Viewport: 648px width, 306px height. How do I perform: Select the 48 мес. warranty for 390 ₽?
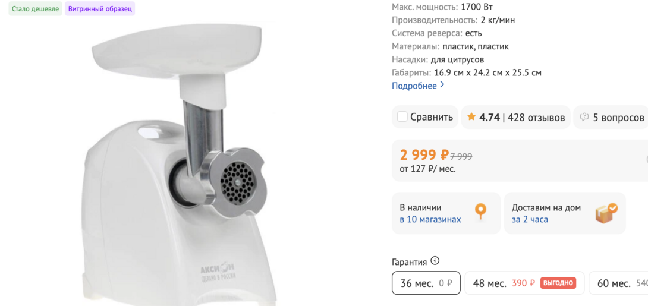(x=524, y=283)
